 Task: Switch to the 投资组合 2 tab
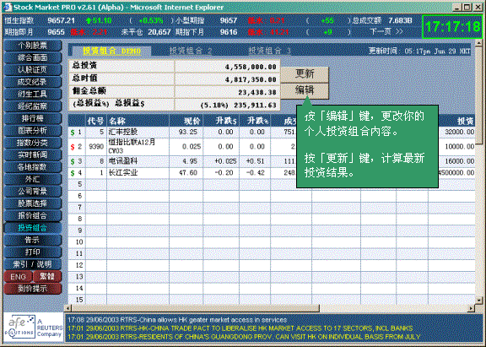point(191,51)
